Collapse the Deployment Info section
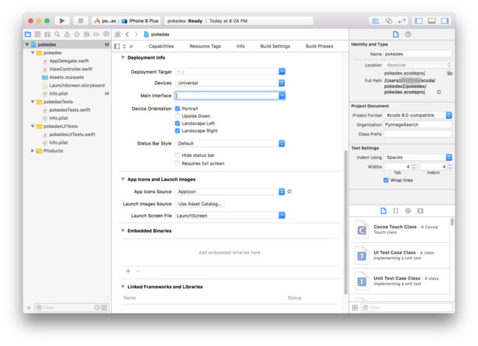The image size is (478, 346). tap(123, 58)
